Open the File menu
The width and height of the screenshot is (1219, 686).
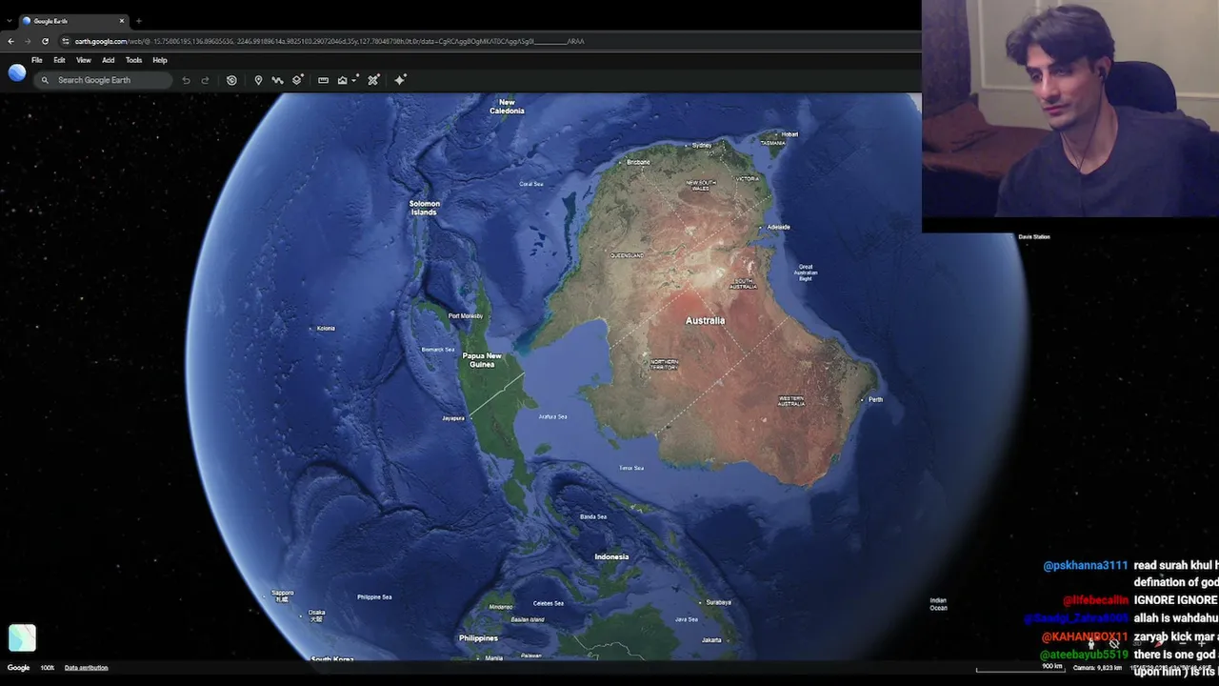click(37, 60)
